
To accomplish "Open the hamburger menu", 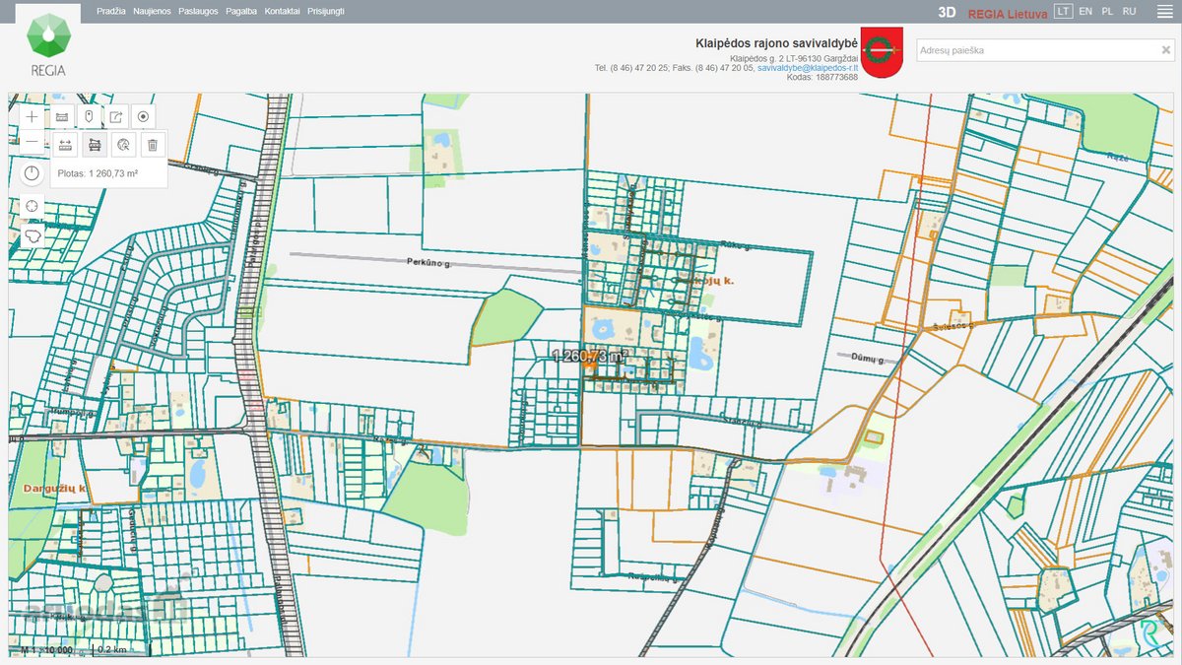I will (x=1163, y=12).
